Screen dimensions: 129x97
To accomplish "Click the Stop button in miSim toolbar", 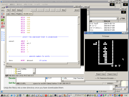I will point(63,10).
